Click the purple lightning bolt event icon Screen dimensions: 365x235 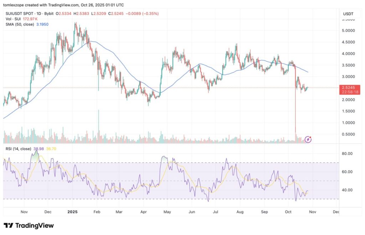coord(308,139)
